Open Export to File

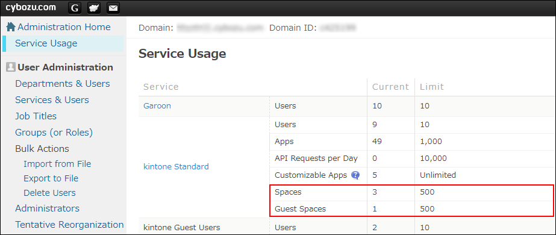point(51,178)
